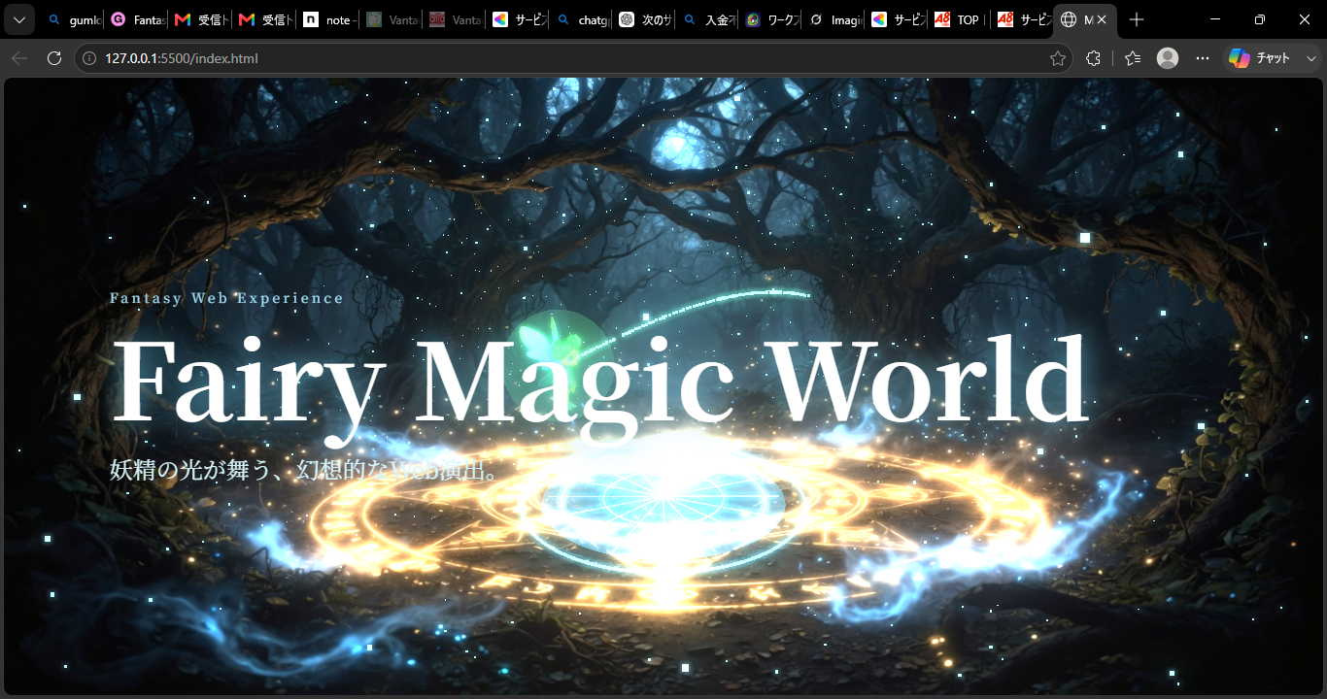Expand the chevron beside チャット
The width and height of the screenshot is (1327, 699).
1310,58
